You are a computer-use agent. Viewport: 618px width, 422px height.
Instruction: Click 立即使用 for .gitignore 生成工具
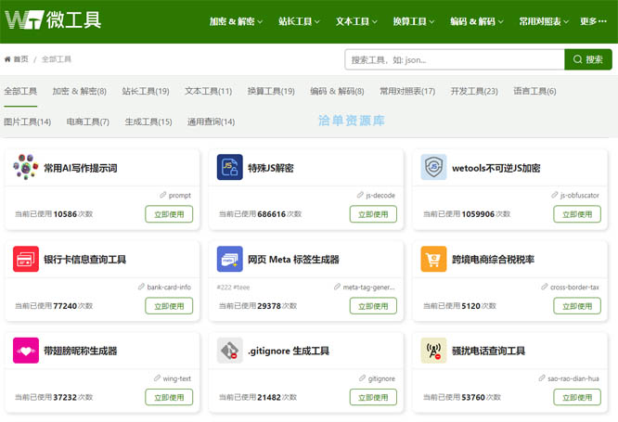pos(373,397)
